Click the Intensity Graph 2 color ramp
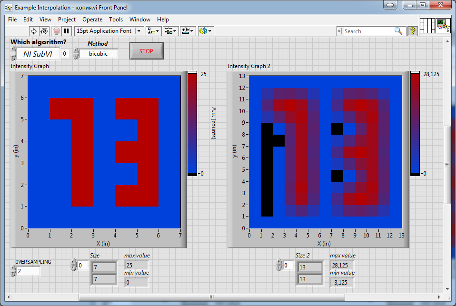456x306 pixels. [x=415, y=124]
